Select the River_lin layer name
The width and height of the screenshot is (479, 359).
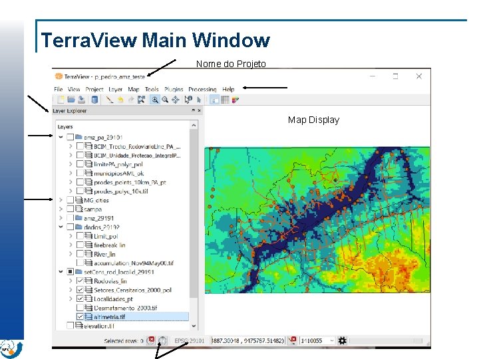coord(104,254)
